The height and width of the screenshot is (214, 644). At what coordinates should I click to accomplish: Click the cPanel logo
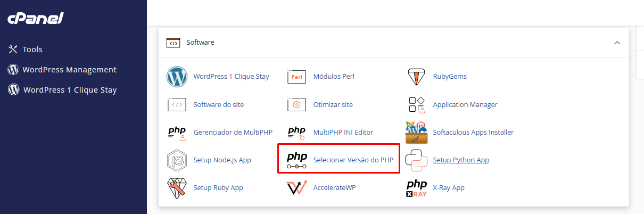click(35, 19)
